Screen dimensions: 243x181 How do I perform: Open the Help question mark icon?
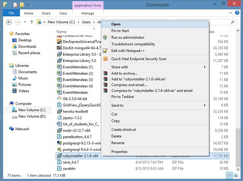tap(237, 13)
